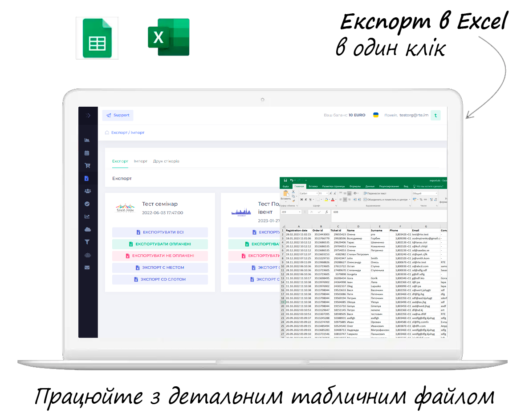Toggle italic formatting in the Excel ribbon
The height and width of the screenshot is (417, 529).
click(305, 199)
